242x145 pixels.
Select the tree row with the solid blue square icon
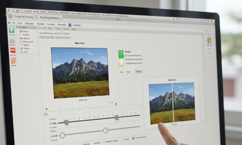(25, 31)
